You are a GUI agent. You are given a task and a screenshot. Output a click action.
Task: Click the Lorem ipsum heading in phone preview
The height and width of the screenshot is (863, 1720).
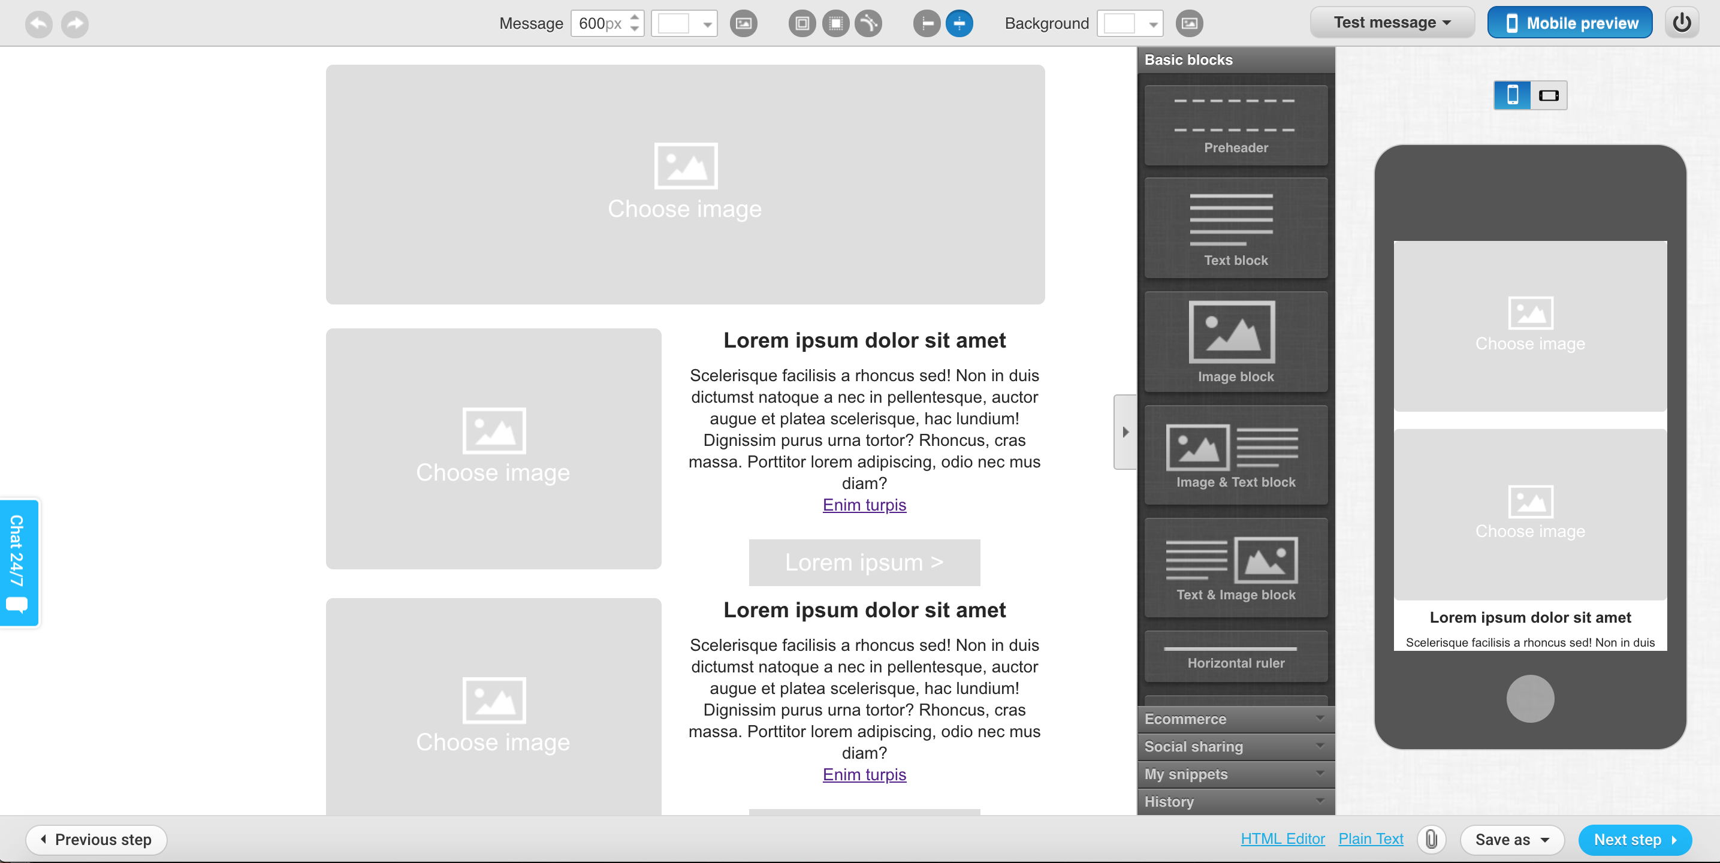click(1529, 618)
